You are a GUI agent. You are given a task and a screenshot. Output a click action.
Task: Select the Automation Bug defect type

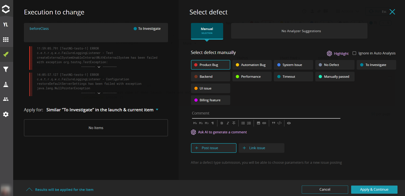tap(252, 65)
